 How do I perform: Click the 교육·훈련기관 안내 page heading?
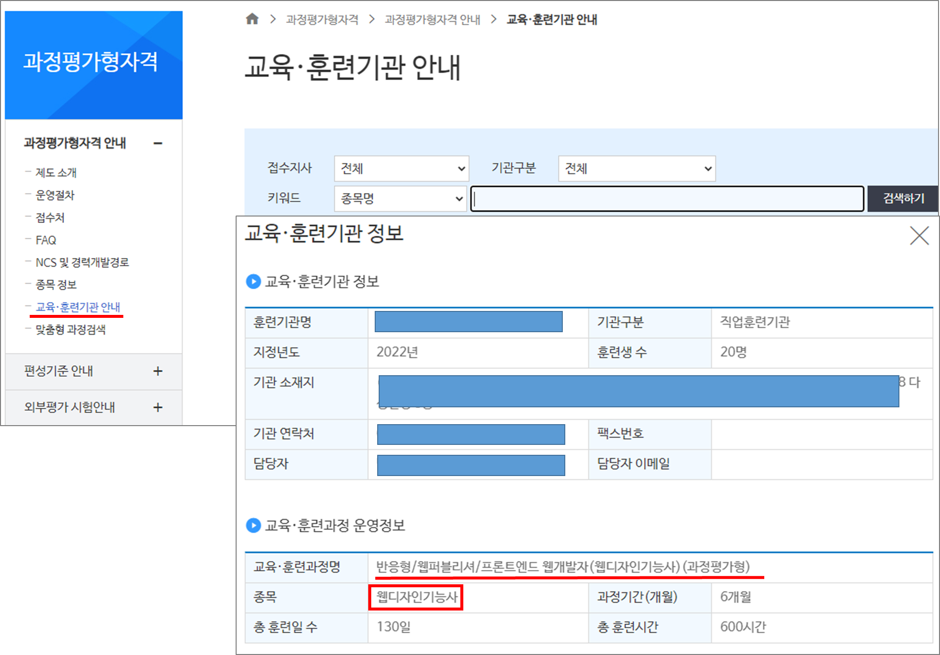coord(353,67)
